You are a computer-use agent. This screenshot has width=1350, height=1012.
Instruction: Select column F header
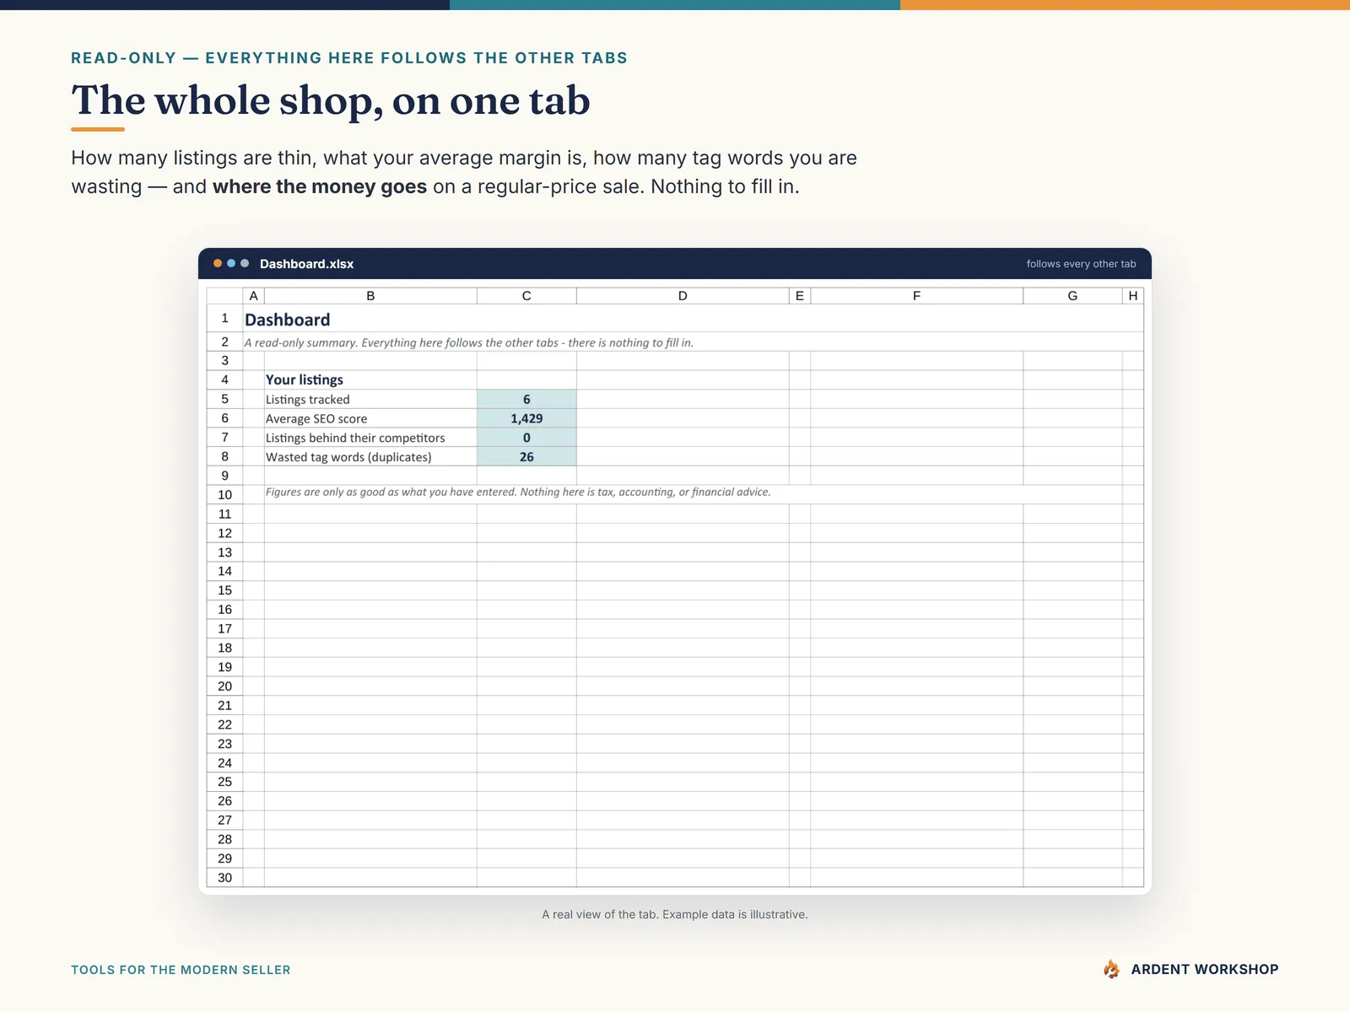(x=916, y=296)
